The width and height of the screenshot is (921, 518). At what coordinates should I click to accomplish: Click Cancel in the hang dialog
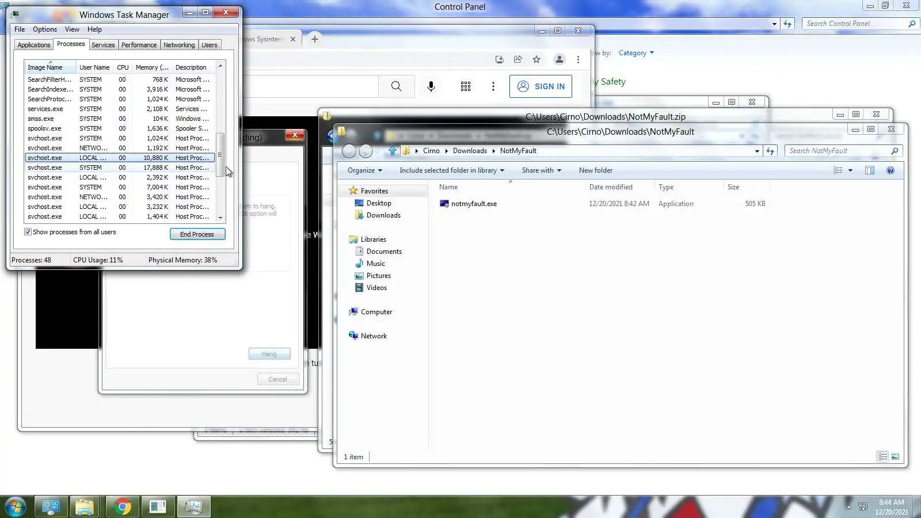click(277, 379)
